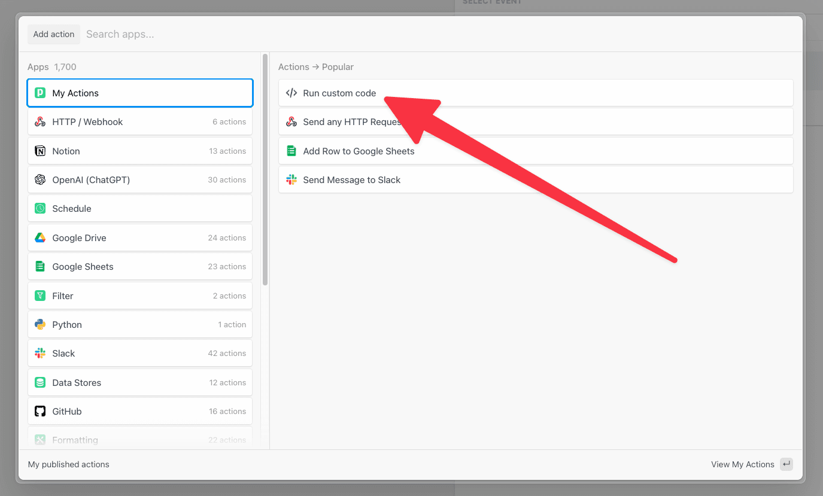Click the '1 action' count text
The width and height of the screenshot is (823, 496).
pos(232,324)
